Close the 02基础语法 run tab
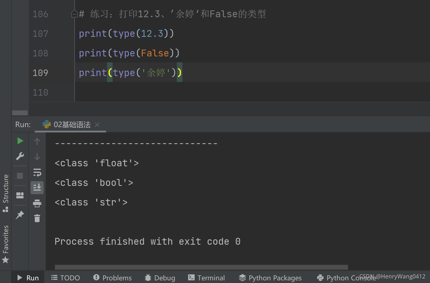 pos(97,125)
